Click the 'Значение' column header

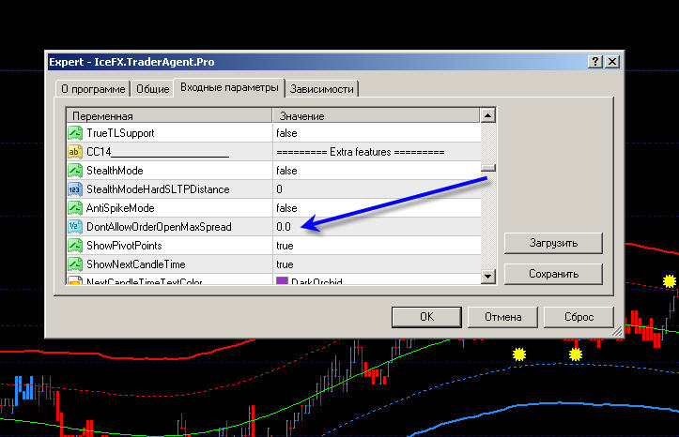pyautogui.click(x=377, y=116)
